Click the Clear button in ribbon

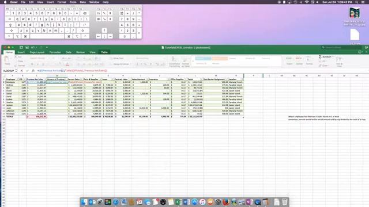(324, 66)
